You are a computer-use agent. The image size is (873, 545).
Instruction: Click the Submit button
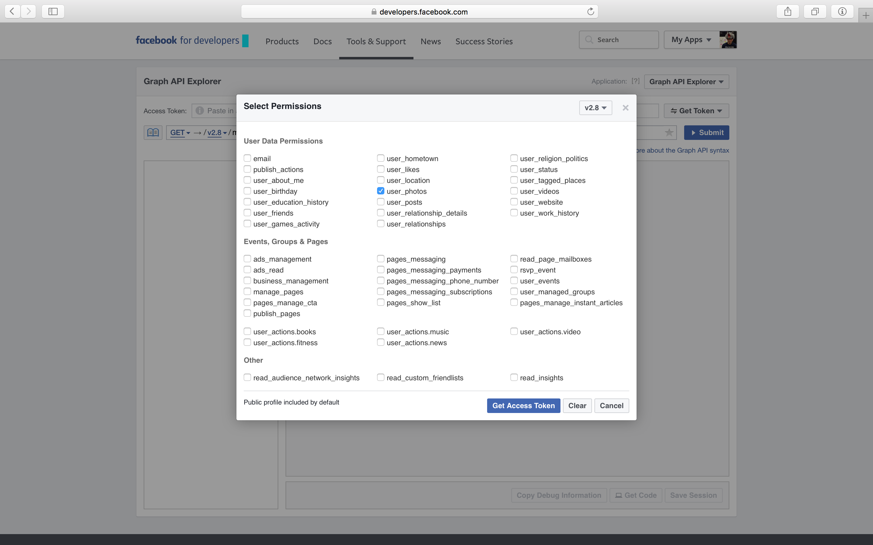[x=706, y=132]
